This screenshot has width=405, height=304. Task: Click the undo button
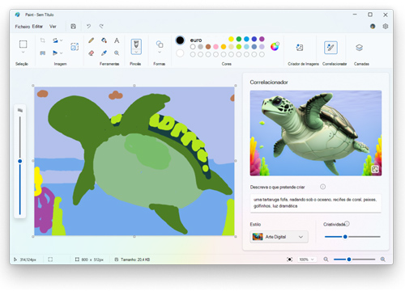coord(88,26)
